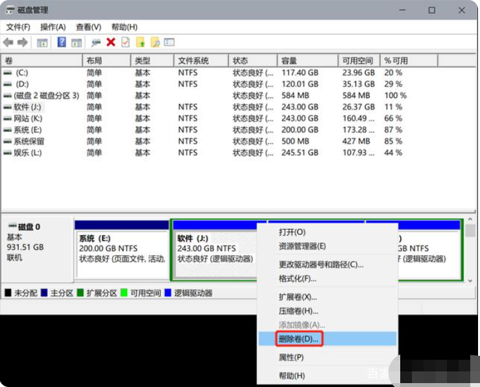Screen dimensions: 480x387
Task: Open the 操作(A) menu
Action: click(53, 27)
